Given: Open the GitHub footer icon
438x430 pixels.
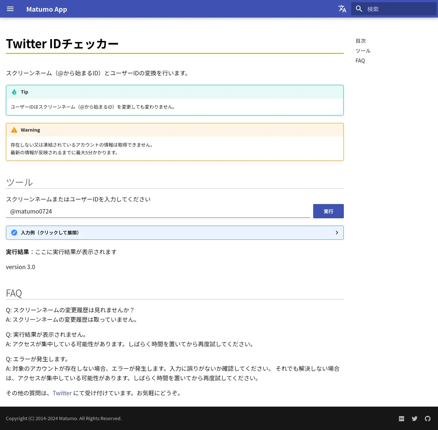Looking at the screenshot, I should coord(428,419).
